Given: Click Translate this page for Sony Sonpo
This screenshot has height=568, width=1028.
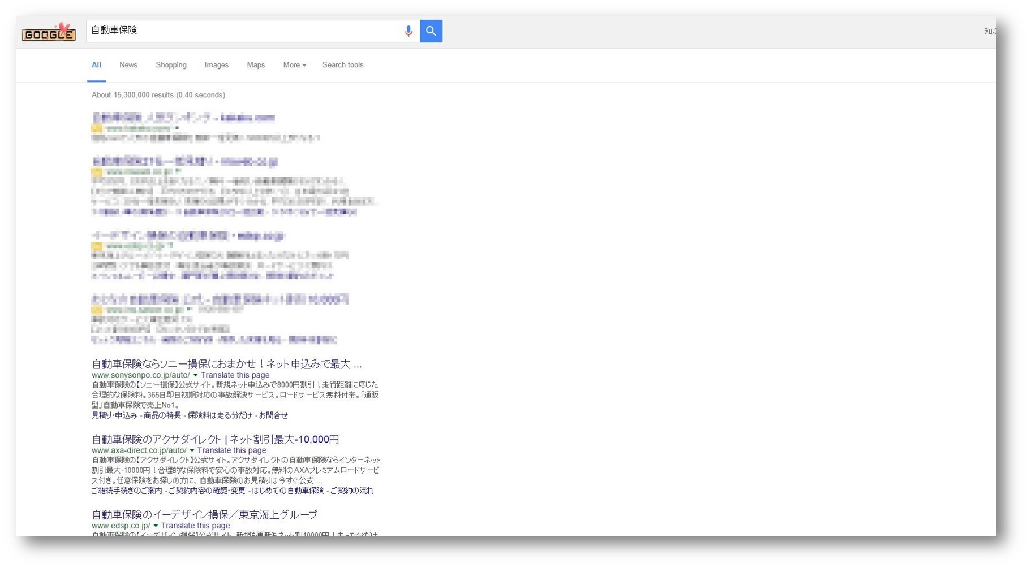Looking at the screenshot, I should coord(235,375).
